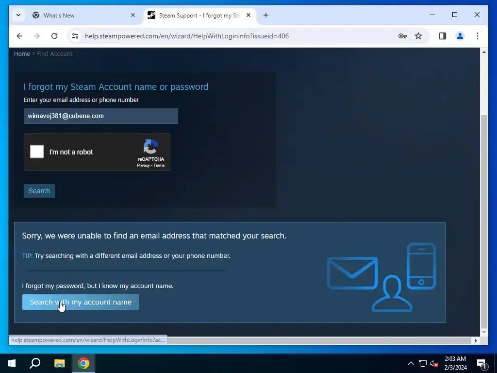This screenshot has width=497, height=373.
Task: Select the Steam Support tab
Action: point(199,15)
